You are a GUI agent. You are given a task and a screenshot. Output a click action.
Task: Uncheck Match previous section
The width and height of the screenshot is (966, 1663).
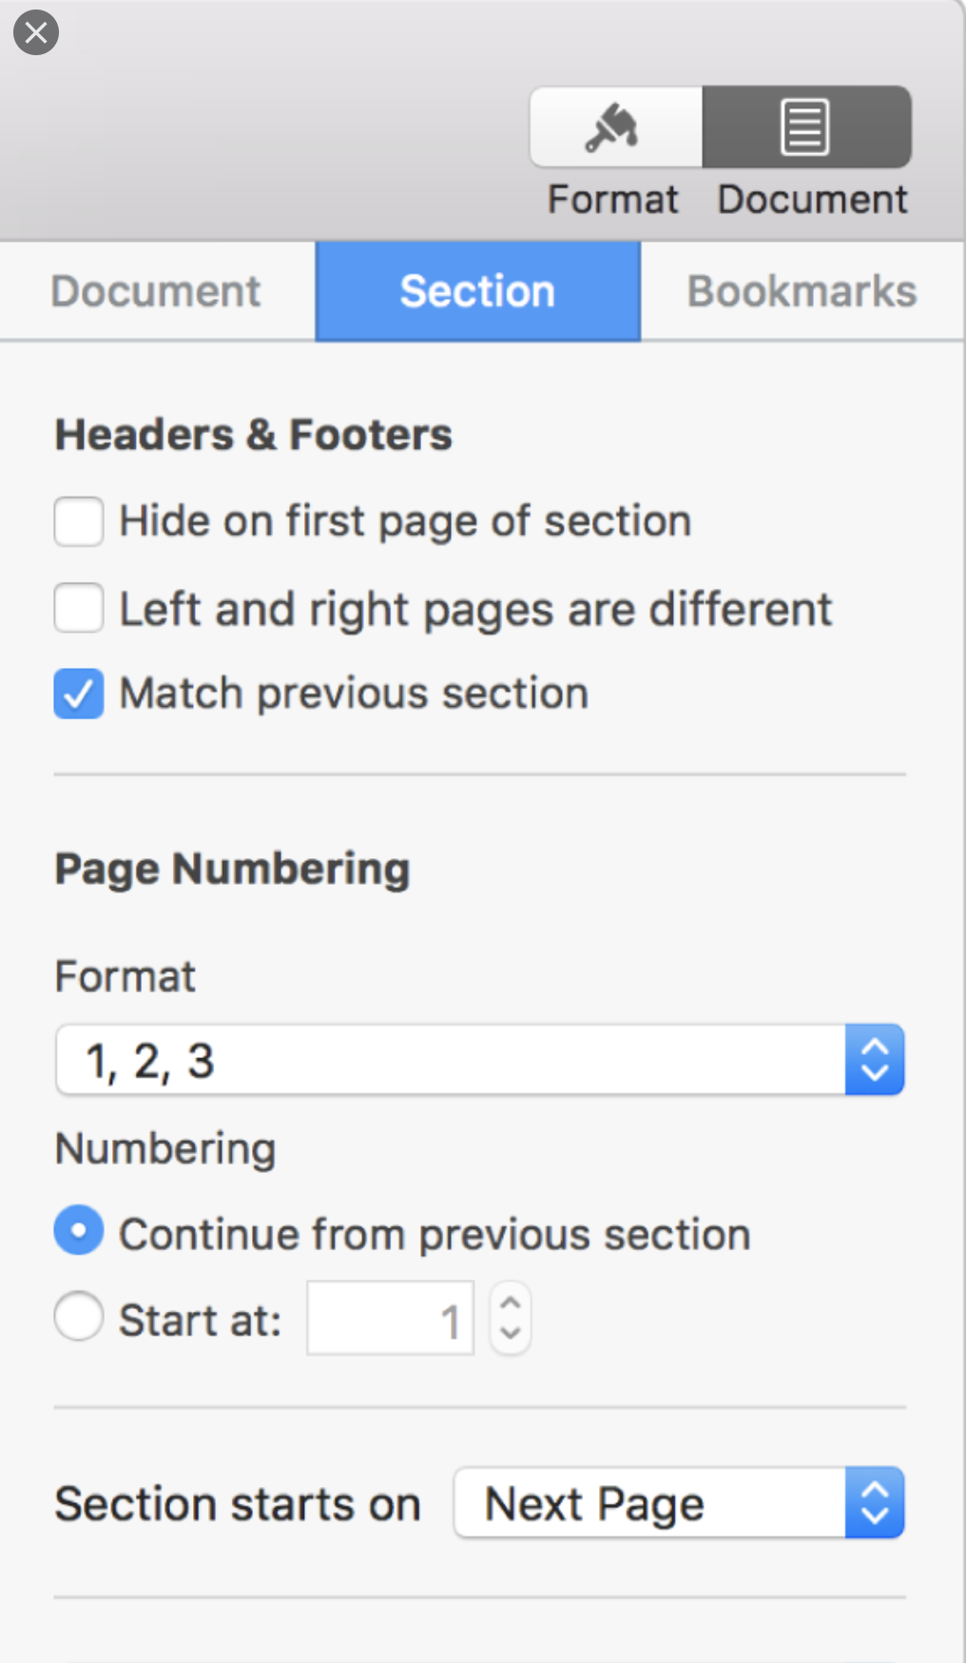79,694
